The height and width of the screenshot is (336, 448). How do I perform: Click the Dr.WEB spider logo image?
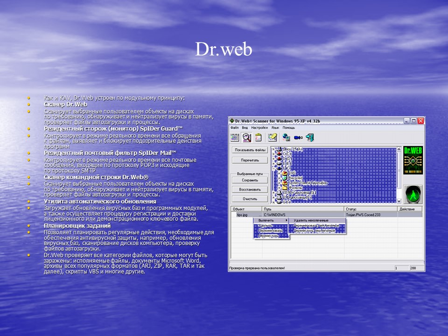[413, 160]
